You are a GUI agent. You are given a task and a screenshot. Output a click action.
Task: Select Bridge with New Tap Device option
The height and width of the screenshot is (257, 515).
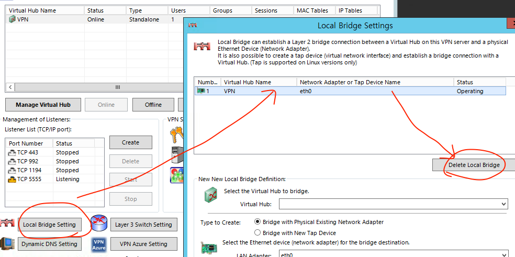click(x=258, y=233)
